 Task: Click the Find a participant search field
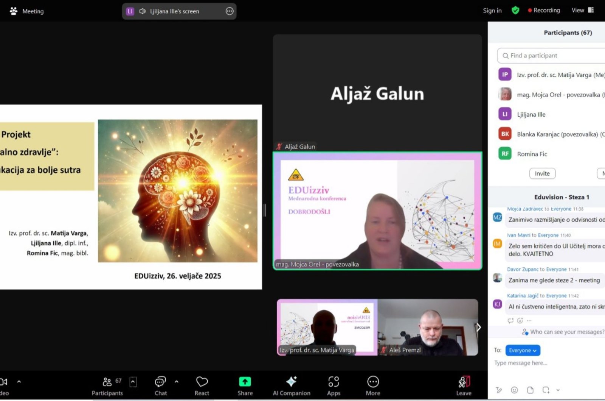[x=552, y=56]
